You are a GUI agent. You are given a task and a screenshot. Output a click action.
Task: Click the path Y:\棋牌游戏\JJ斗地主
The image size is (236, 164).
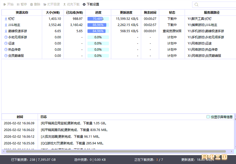(202, 25)
